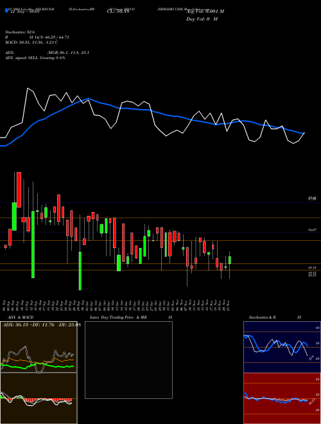Click the RSI 14/3 values text
Screen dimensions: 321x424
click(37, 37)
